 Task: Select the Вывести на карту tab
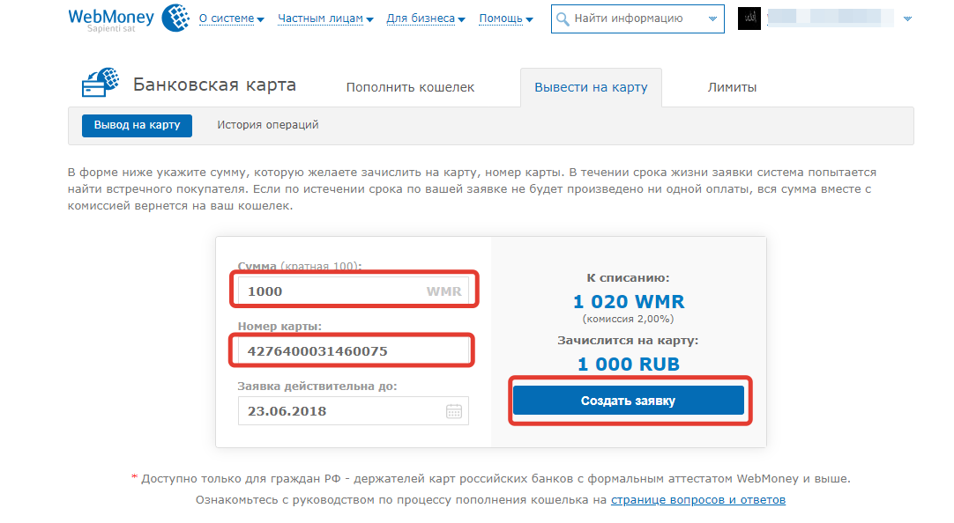(x=591, y=87)
